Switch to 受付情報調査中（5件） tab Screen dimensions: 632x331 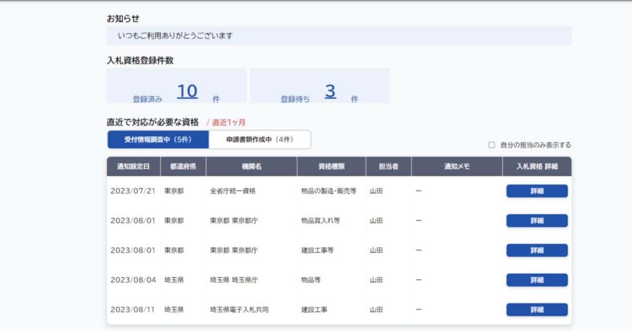158,140
